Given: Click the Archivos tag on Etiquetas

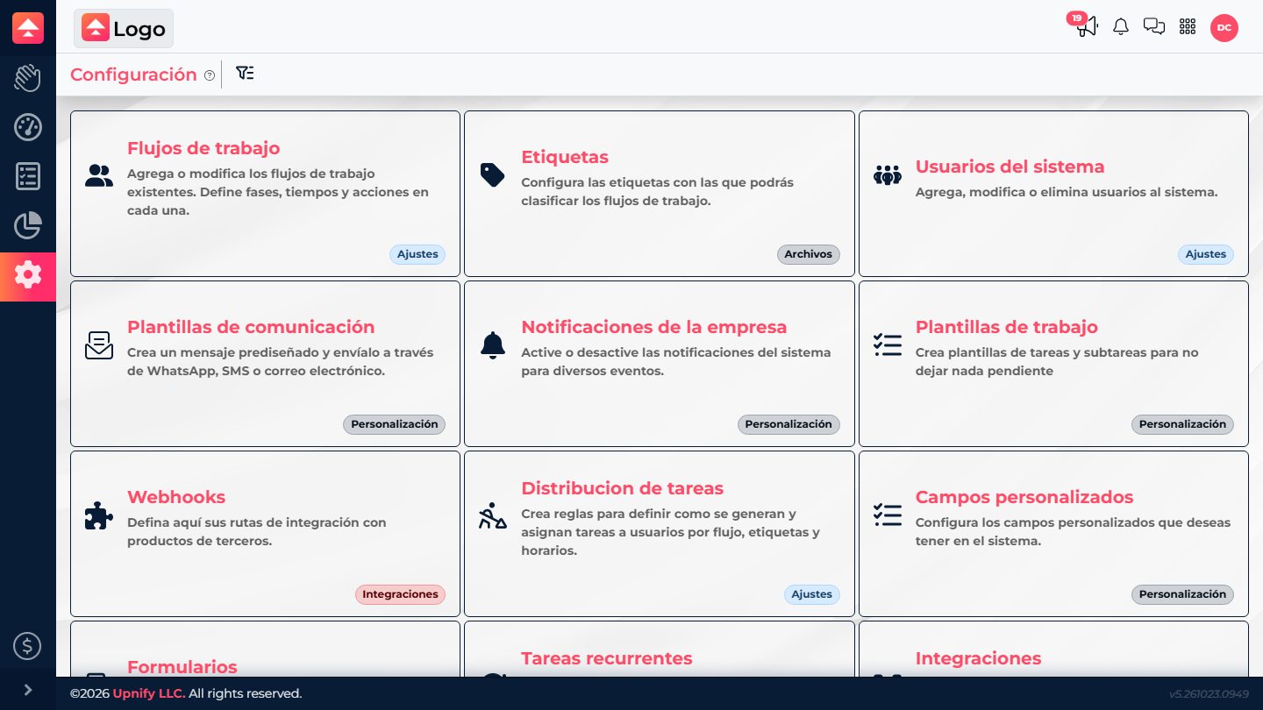Looking at the screenshot, I should pos(808,254).
